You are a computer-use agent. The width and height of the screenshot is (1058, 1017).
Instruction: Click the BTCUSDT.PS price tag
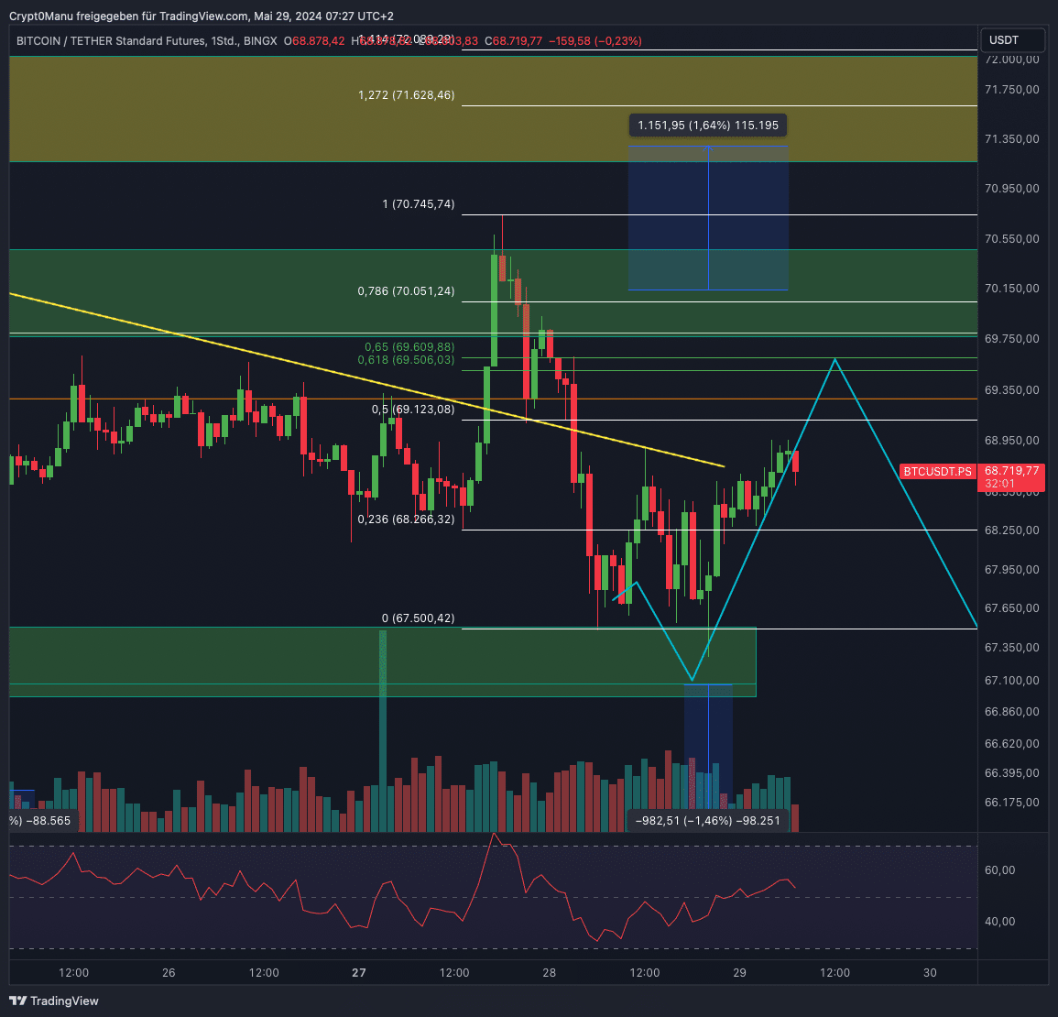[x=937, y=472]
